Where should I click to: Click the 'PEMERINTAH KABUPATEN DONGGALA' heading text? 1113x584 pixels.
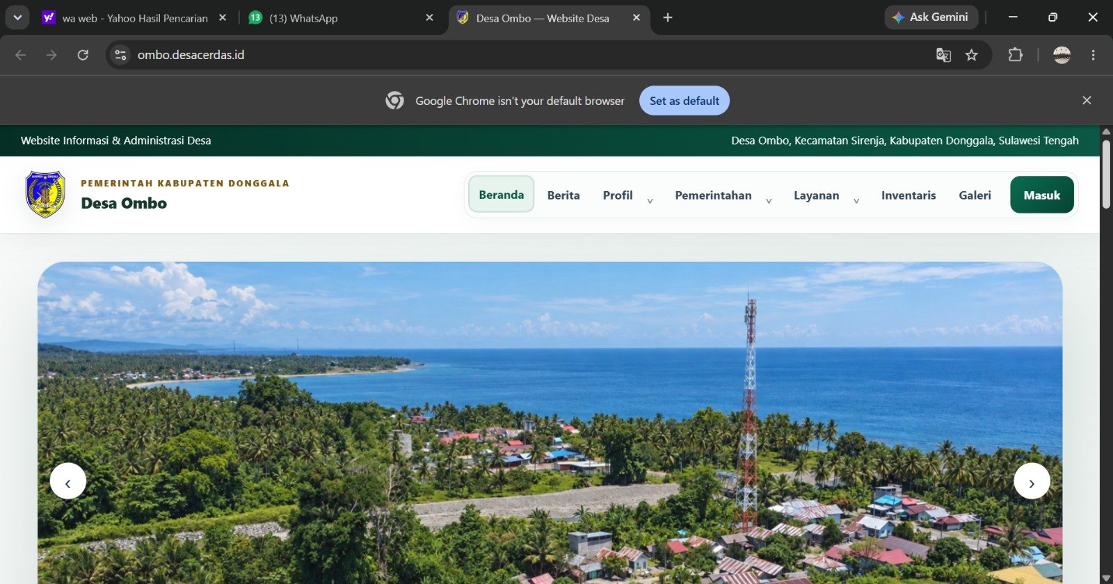tap(185, 184)
